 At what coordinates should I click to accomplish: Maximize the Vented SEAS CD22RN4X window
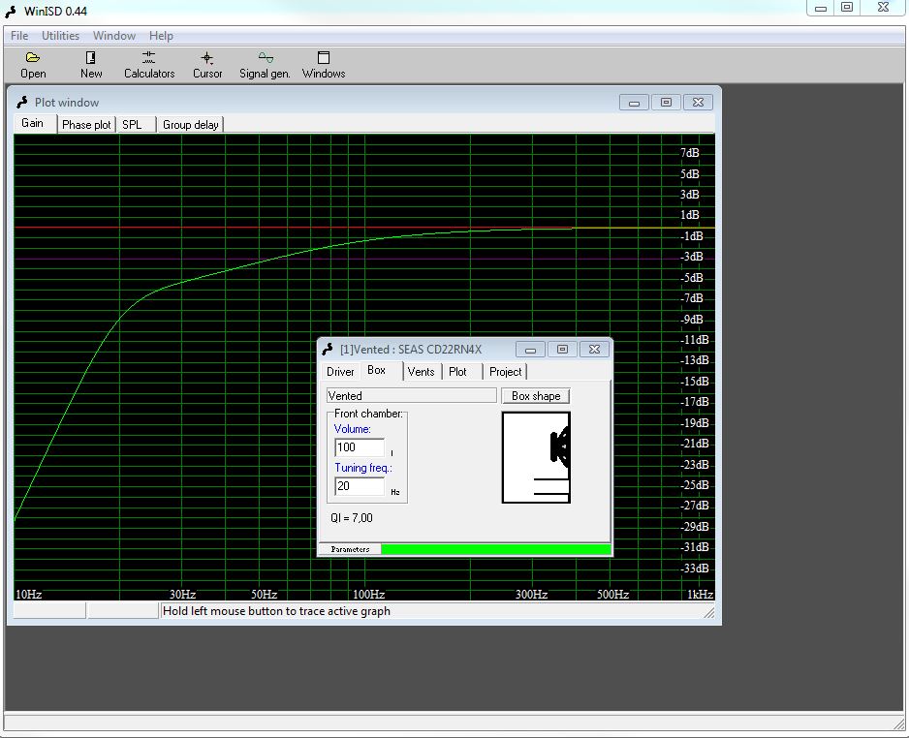click(562, 350)
